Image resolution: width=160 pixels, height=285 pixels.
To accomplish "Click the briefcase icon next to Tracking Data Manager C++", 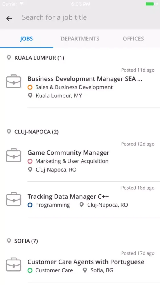I will (x=14, y=199).
